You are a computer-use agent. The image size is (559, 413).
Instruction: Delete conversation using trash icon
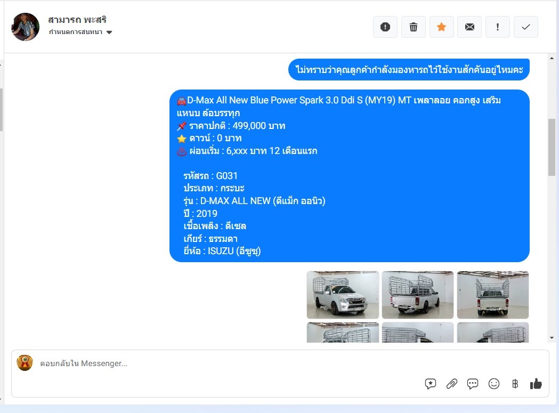413,27
